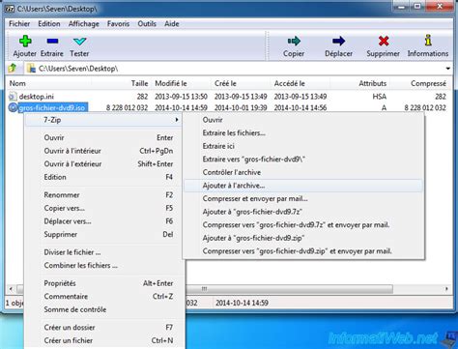Click the Déplacer arrow icon
Image resolution: width=458 pixels, height=349 pixels.
[x=338, y=41]
